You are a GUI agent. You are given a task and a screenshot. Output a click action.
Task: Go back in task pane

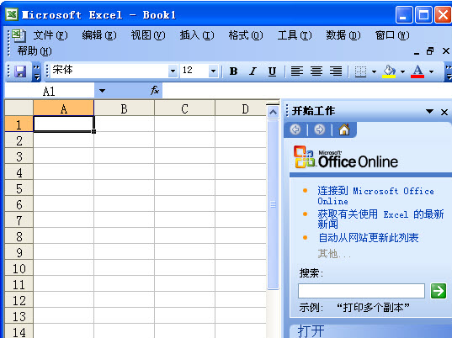click(x=295, y=129)
